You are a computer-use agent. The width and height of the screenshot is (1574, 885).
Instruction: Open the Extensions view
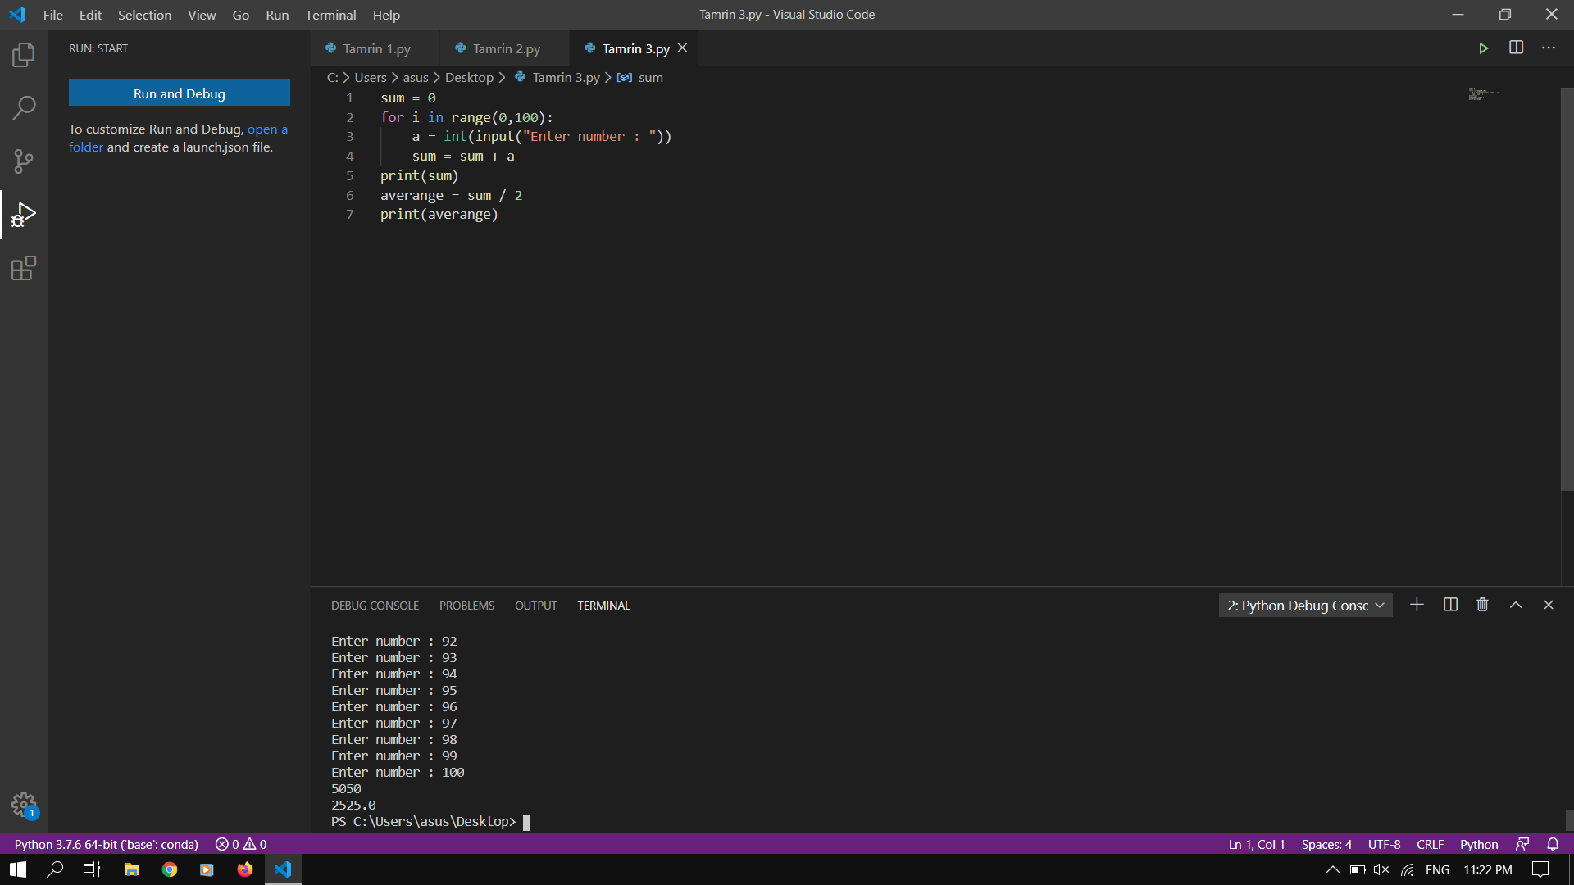[x=24, y=268]
